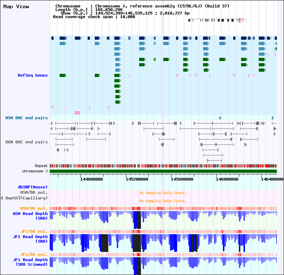
Task: Click 'No mapping data found.' in MSM/B6 pol. row
Action: (x=163, y=193)
